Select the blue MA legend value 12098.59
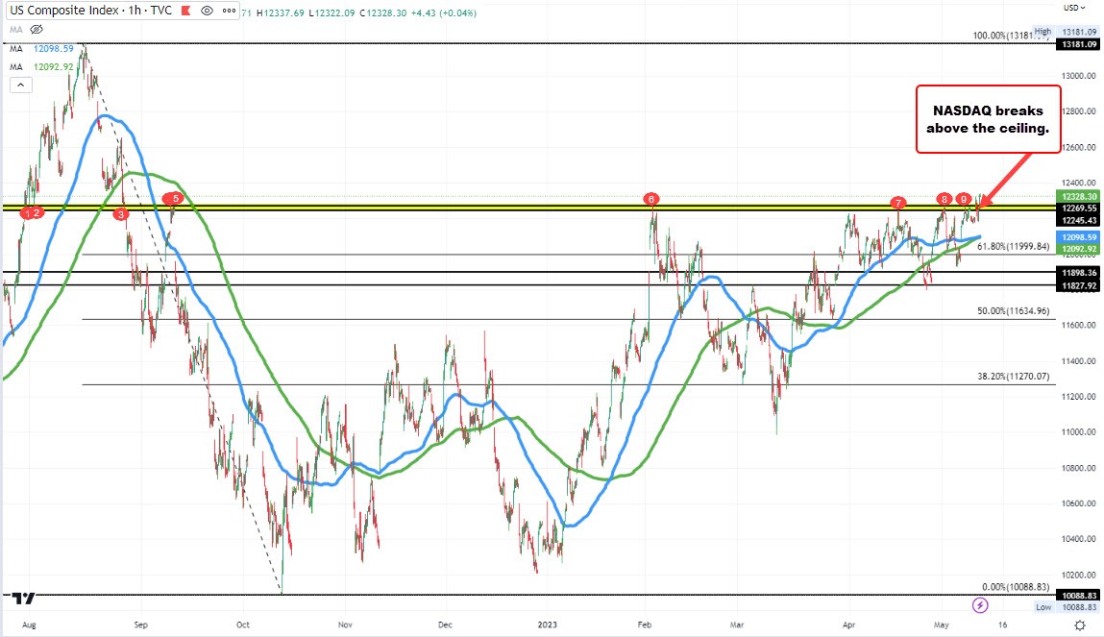The image size is (1104, 637). (54, 49)
